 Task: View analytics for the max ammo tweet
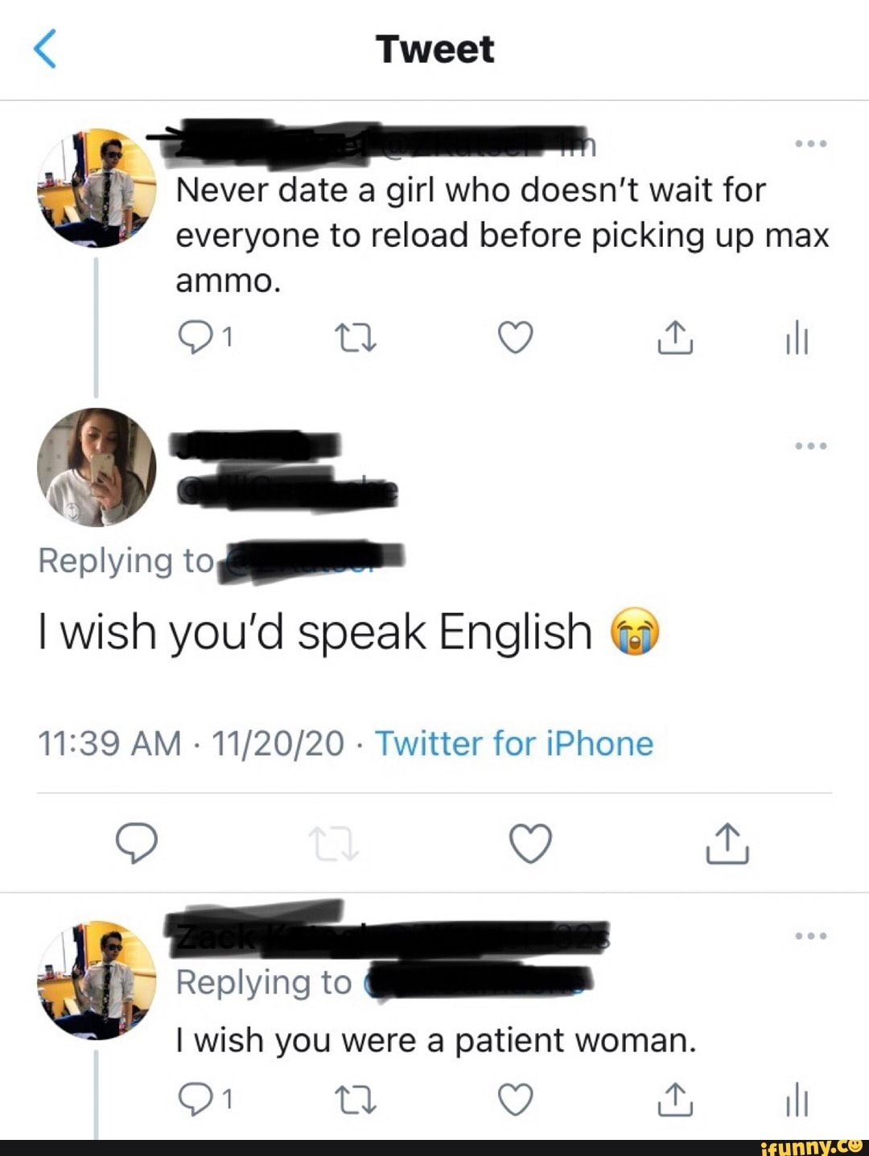point(797,339)
